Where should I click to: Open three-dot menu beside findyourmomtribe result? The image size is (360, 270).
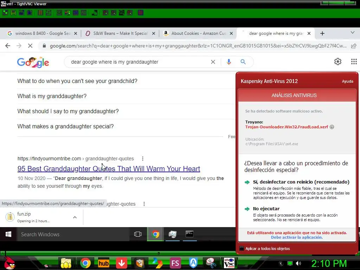tap(143, 159)
